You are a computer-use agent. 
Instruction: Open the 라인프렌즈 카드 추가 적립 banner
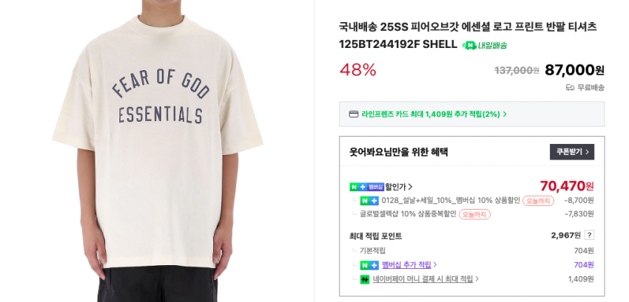[472, 114]
